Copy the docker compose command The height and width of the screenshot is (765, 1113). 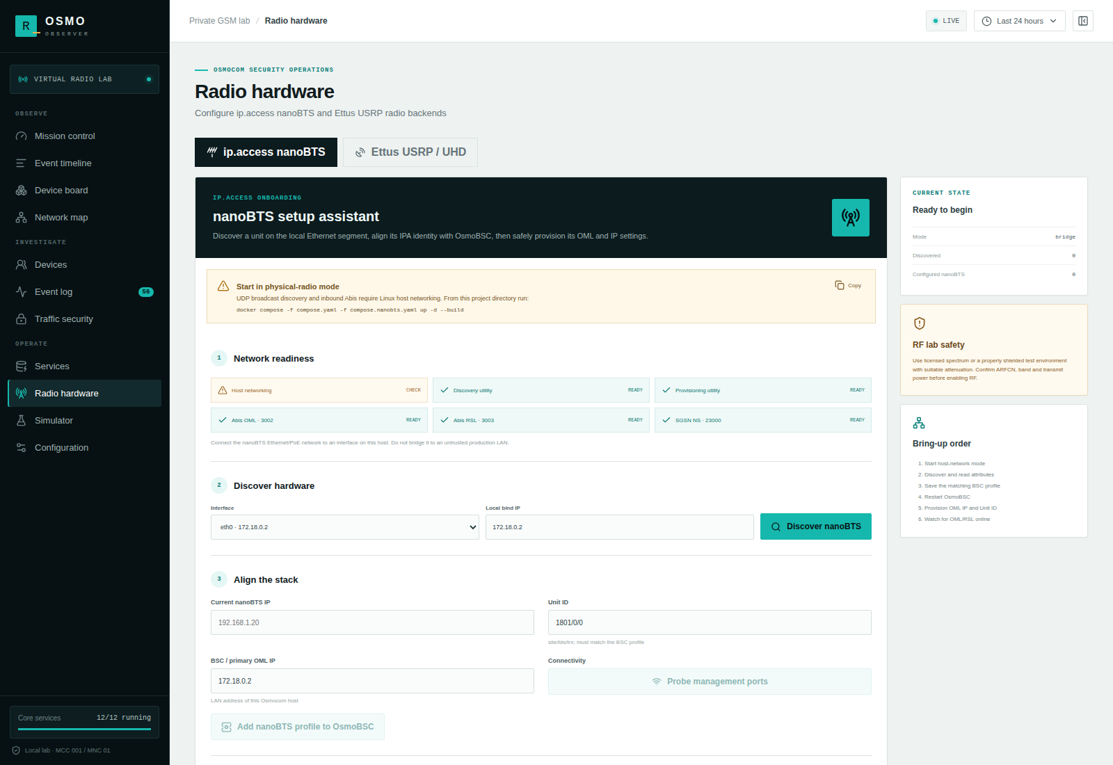pos(849,285)
